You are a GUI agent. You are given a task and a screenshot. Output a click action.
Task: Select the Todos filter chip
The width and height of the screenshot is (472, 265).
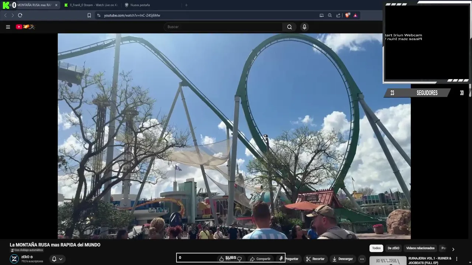376,248
